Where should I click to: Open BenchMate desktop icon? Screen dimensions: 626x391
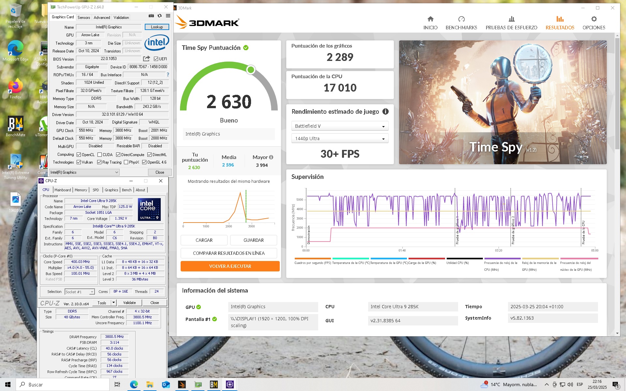pyautogui.click(x=15, y=126)
